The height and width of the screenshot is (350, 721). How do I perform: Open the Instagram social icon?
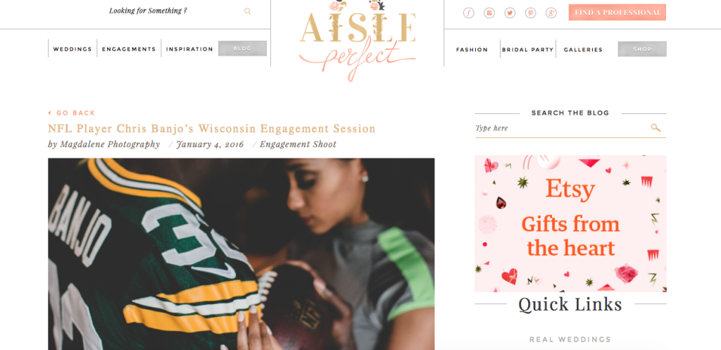point(489,13)
